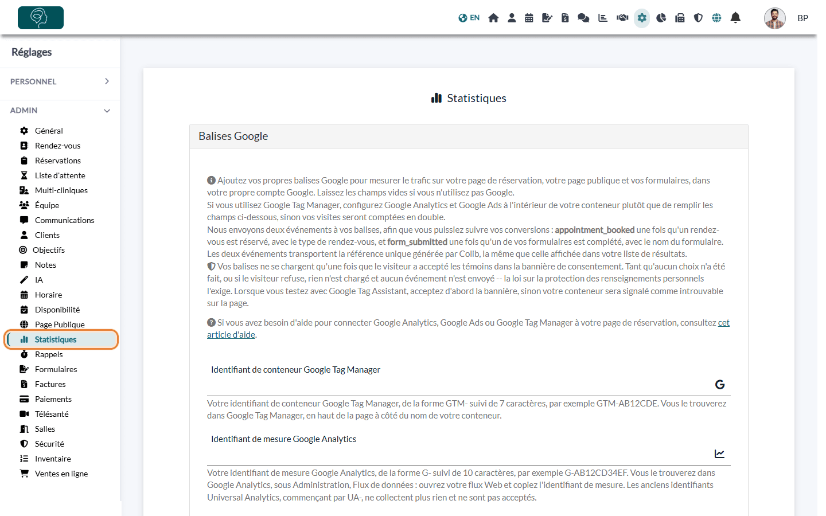Open the handshake icon in top toolbar
The width and height of the screenshot is (826, 516).
(622, 18)
